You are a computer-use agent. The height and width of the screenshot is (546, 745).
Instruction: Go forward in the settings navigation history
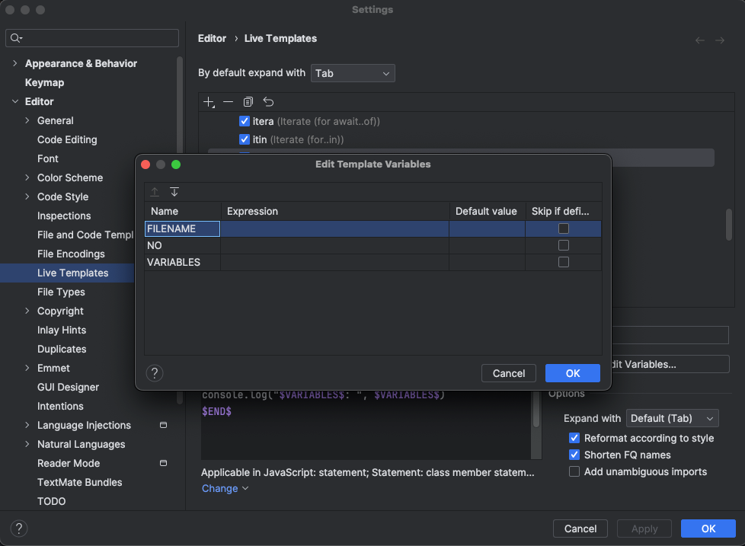[x=720, y=40]
